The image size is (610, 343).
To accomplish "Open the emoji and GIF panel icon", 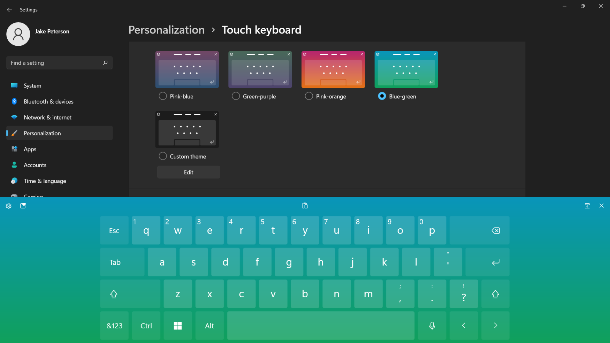I will tap(23, 206).
